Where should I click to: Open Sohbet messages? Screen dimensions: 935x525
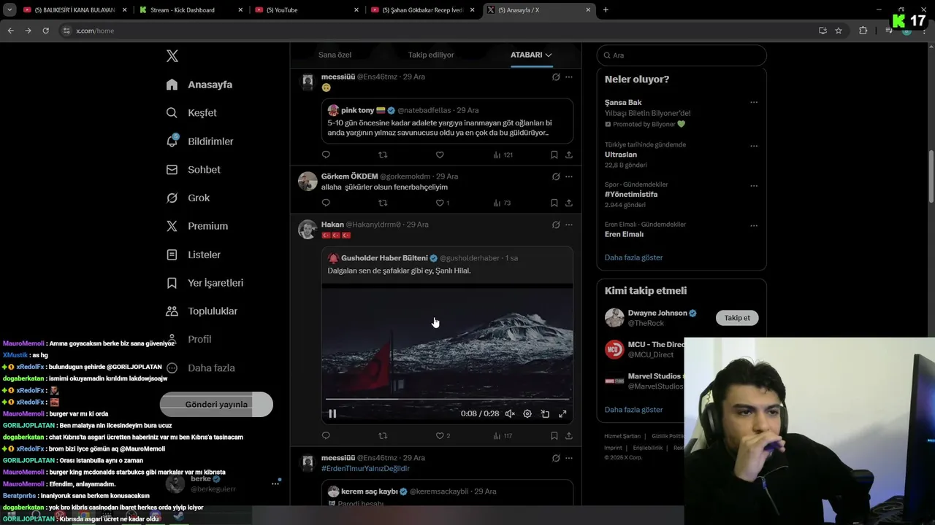[x=193, y=169]
